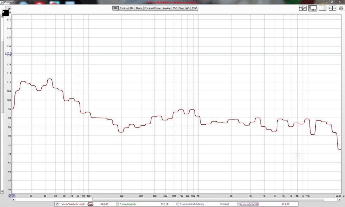This screenshot has height=207, width=345.
Task: Click the Voce-Final-before-split legend label
Action: coord(72,204)
